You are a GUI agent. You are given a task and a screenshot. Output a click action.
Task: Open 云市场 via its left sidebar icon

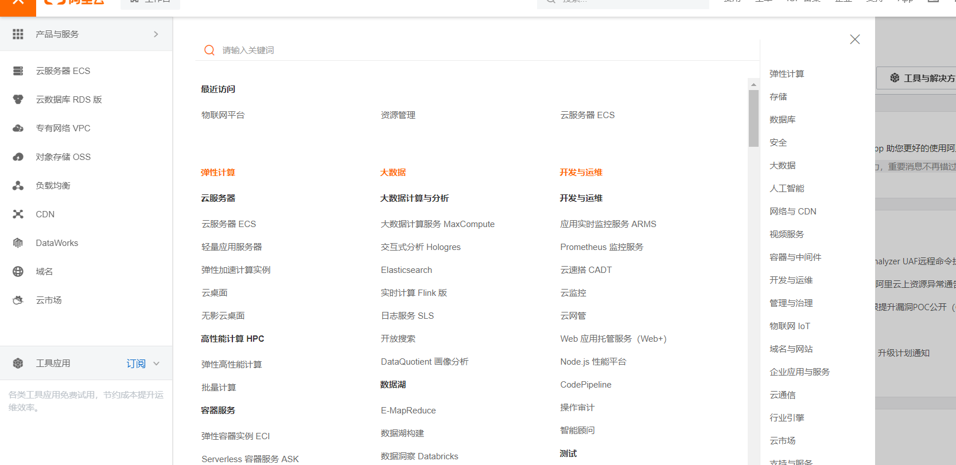coord(18,300)
